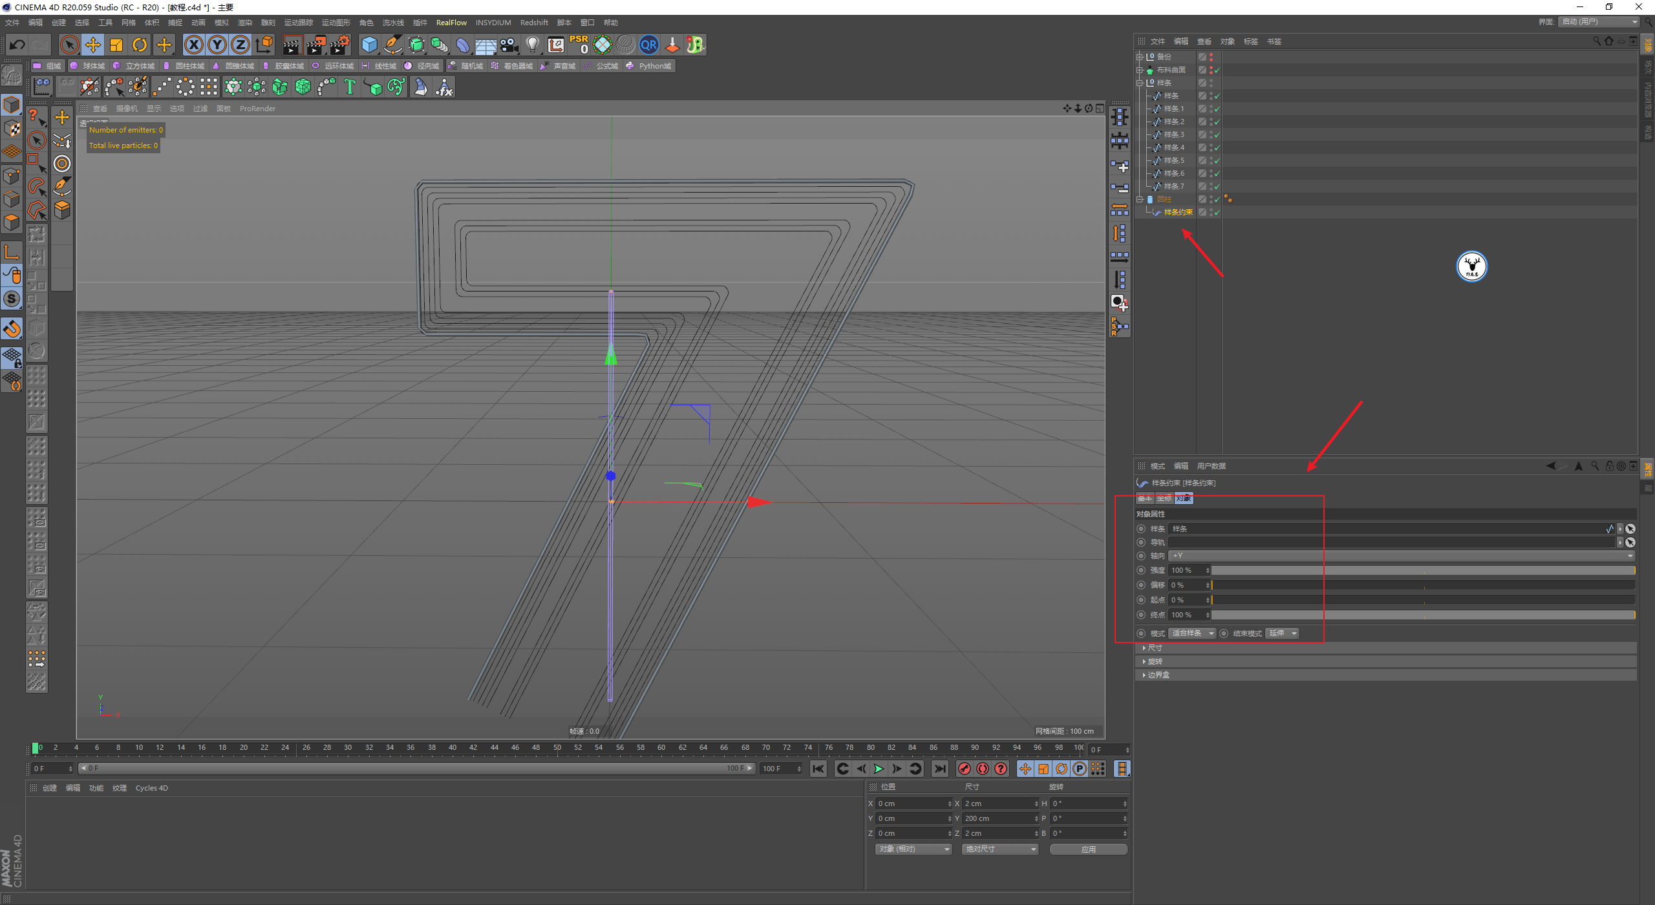Click the Light bulb object icon

532,45
